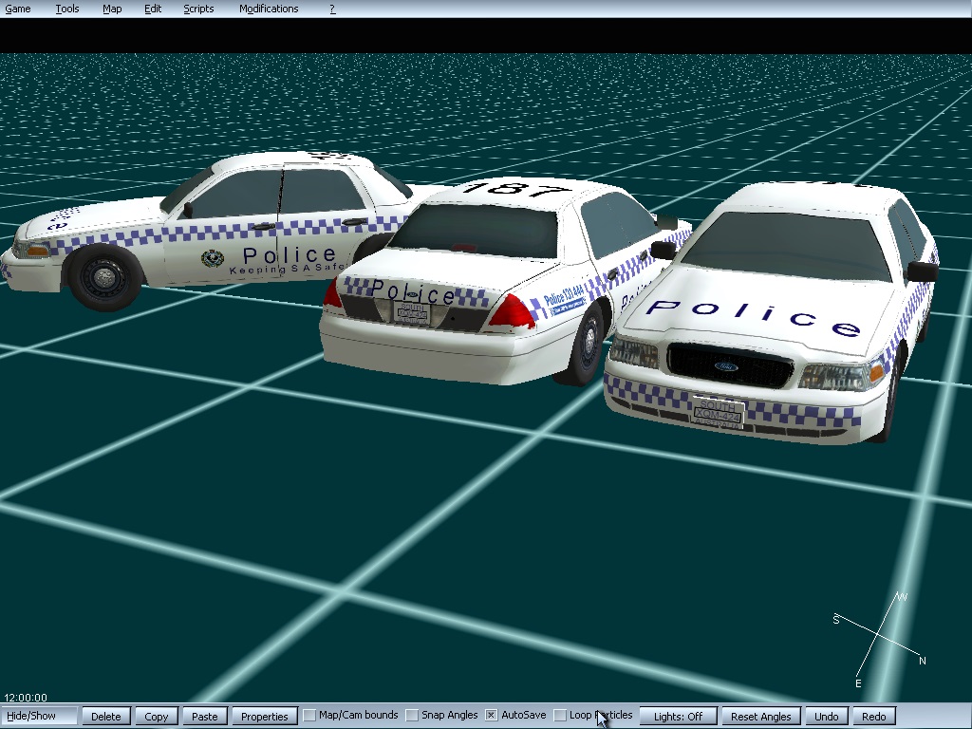Click the Paste button

click(205, 716)
